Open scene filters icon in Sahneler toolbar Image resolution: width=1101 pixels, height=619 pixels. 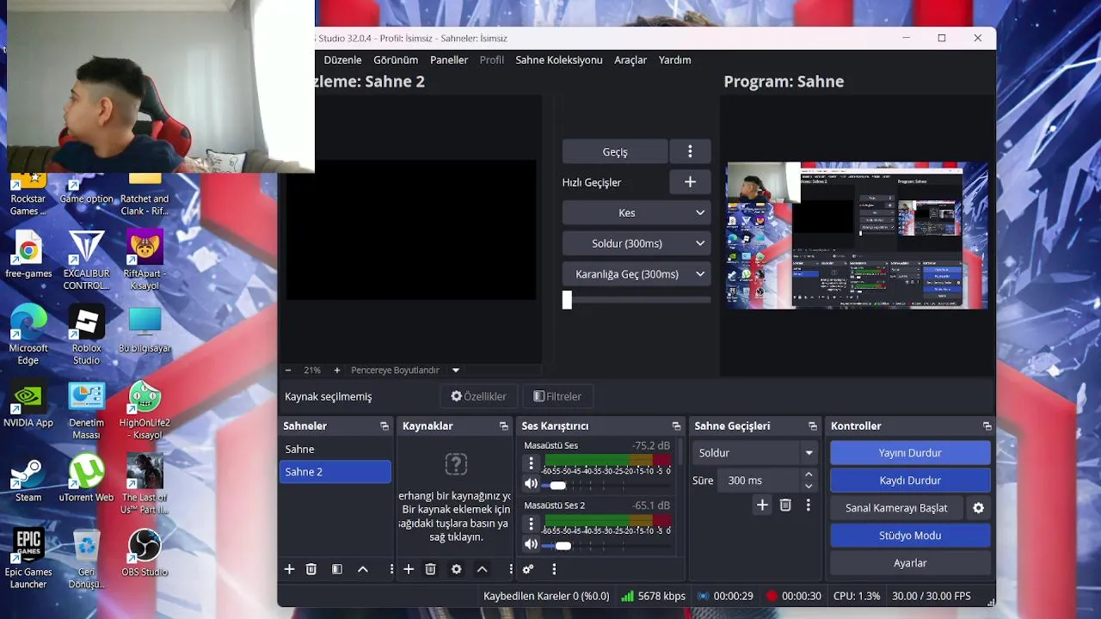point(337,569)
